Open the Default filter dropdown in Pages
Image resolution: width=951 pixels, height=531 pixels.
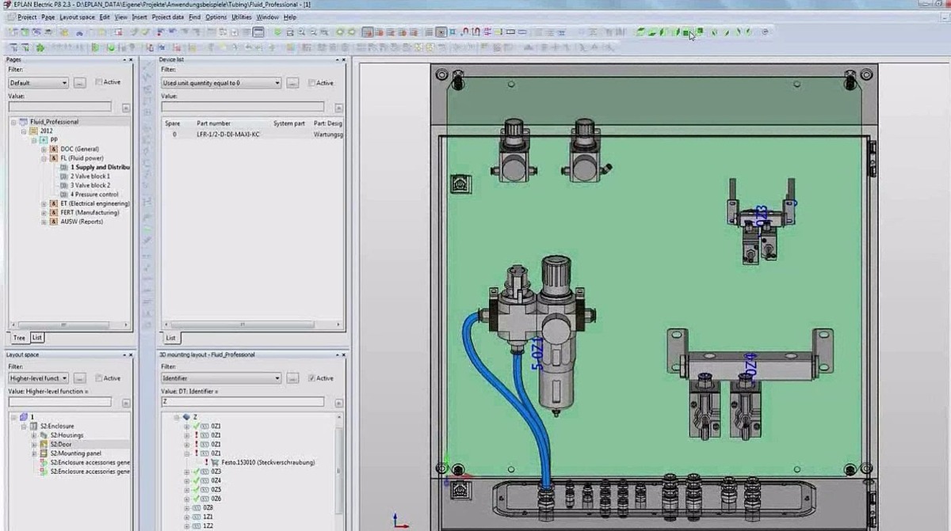pos(64,83)
